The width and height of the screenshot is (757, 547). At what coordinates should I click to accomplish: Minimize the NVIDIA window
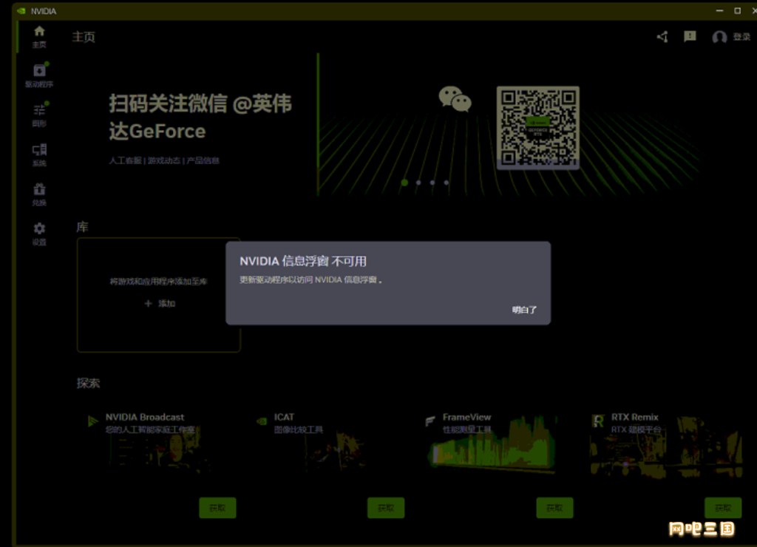(x=719, y=10)
